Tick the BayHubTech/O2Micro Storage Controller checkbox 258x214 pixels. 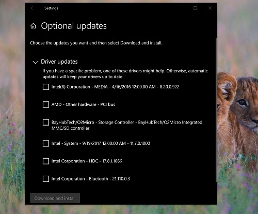click(46, 123)
